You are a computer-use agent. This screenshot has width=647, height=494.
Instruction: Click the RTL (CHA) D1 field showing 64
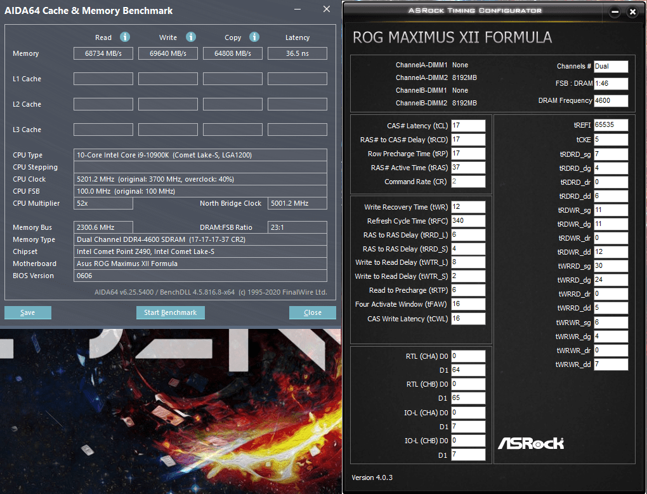468,370
